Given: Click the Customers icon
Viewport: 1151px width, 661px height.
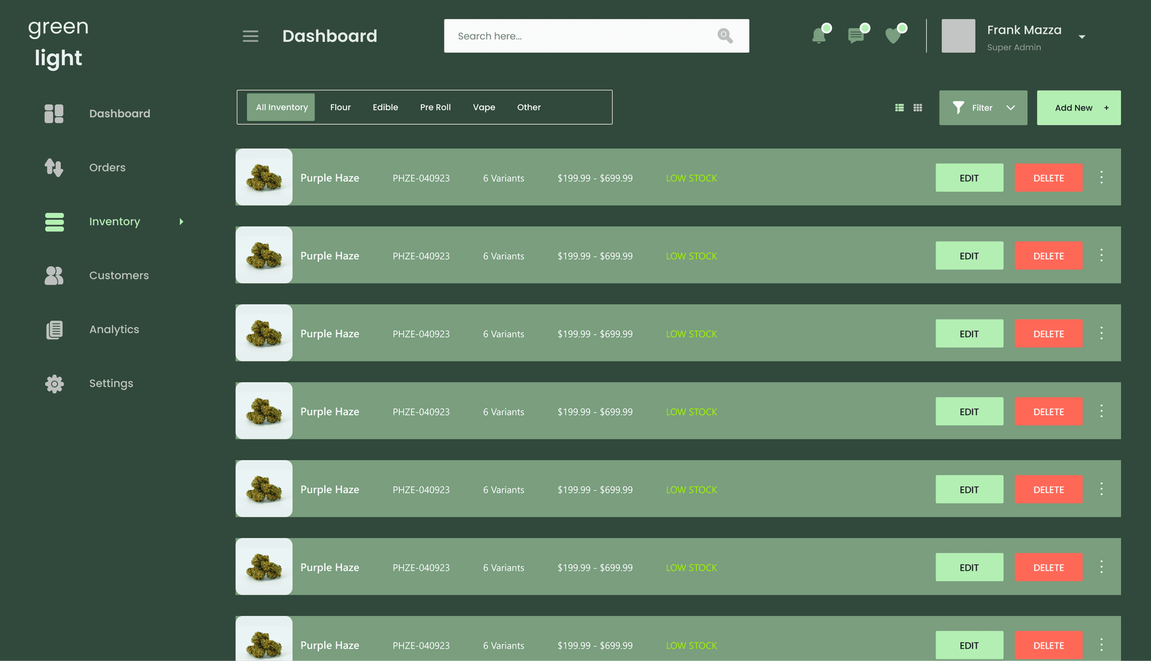Looking at the screenshot, I should (x=53, y=276).
